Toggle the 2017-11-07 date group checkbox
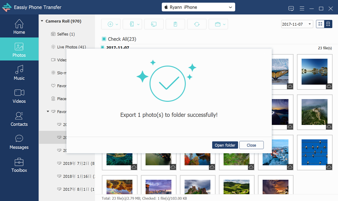This screenshot has height=201, width=338. click(x=103, y=47)
